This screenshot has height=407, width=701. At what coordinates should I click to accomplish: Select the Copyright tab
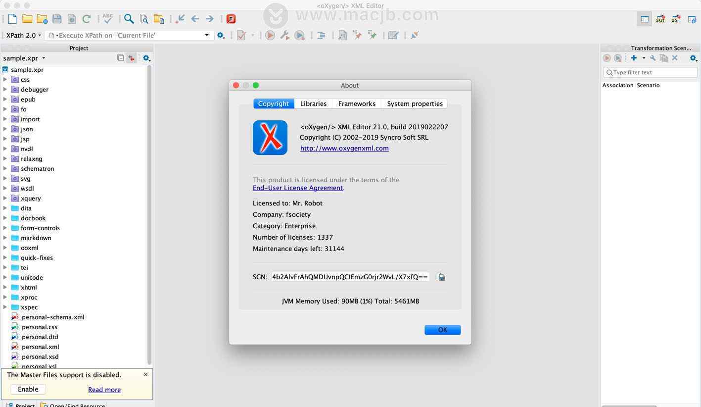(x=274, y=103)
